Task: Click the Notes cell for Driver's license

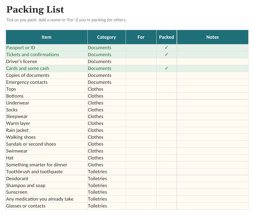Action: tap(212, 62)
